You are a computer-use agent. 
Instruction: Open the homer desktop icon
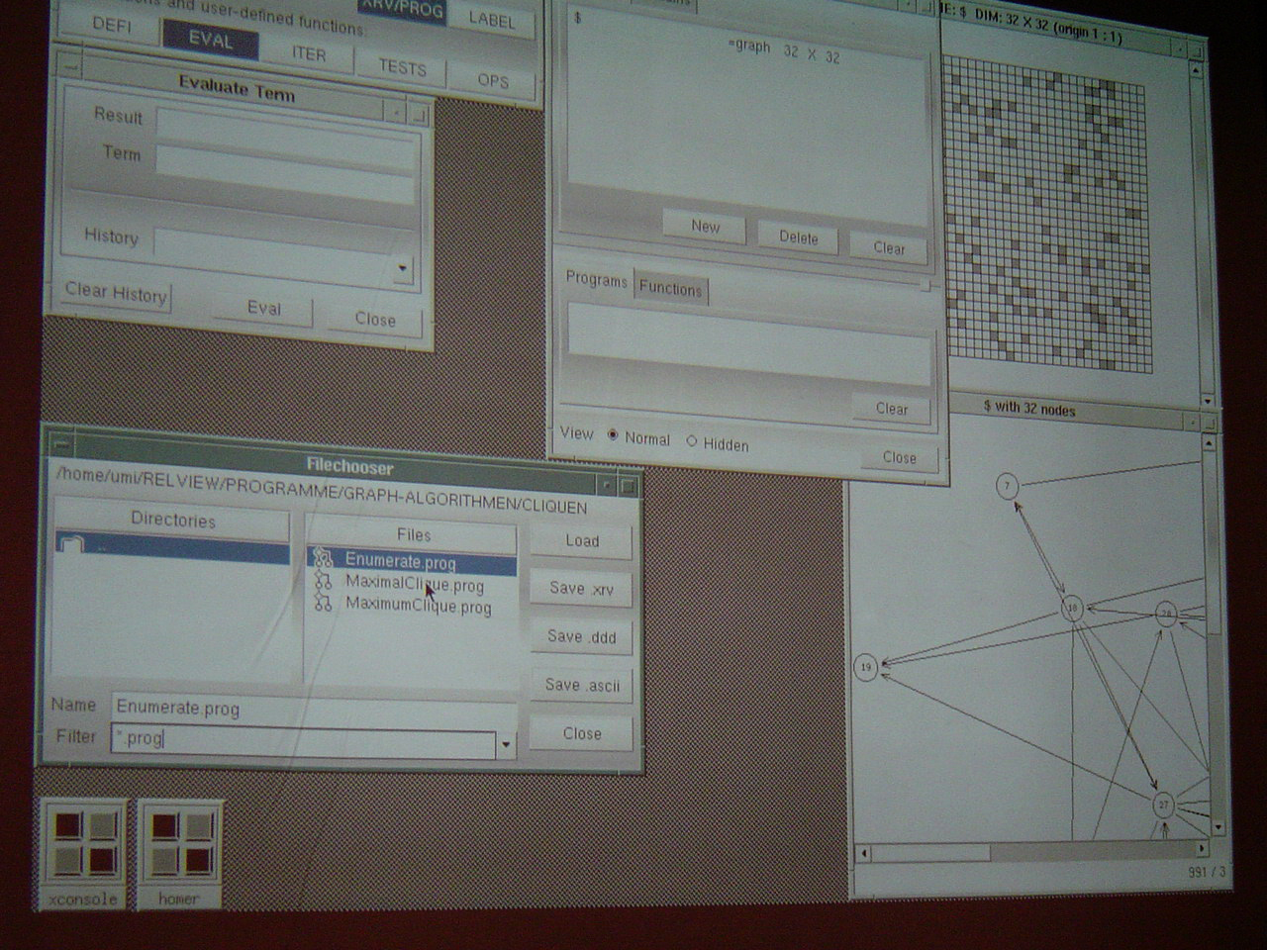pos(179,848)
